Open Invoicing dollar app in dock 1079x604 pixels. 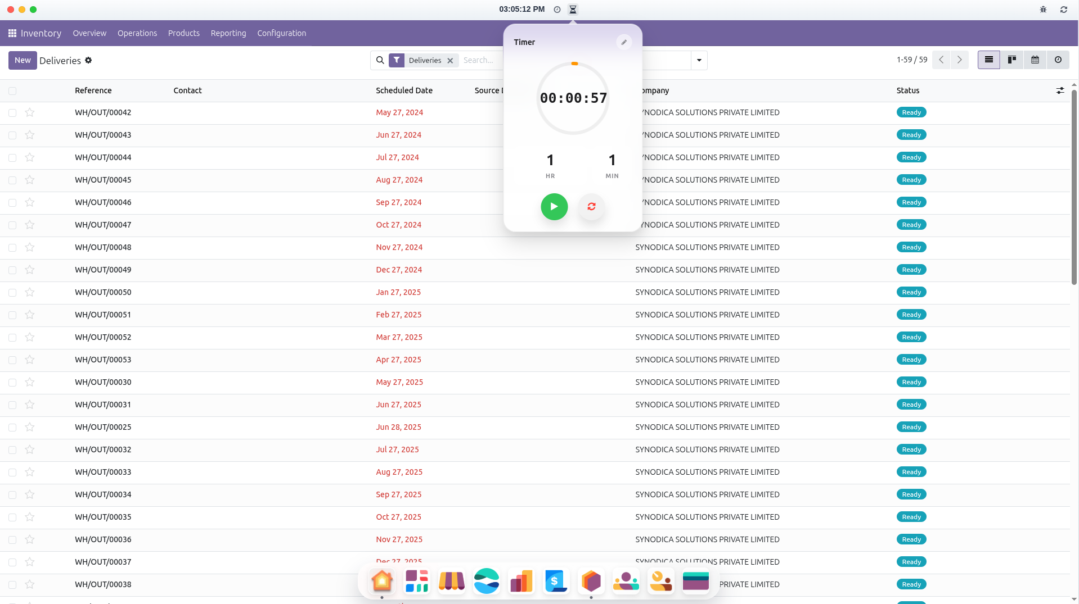556,581
